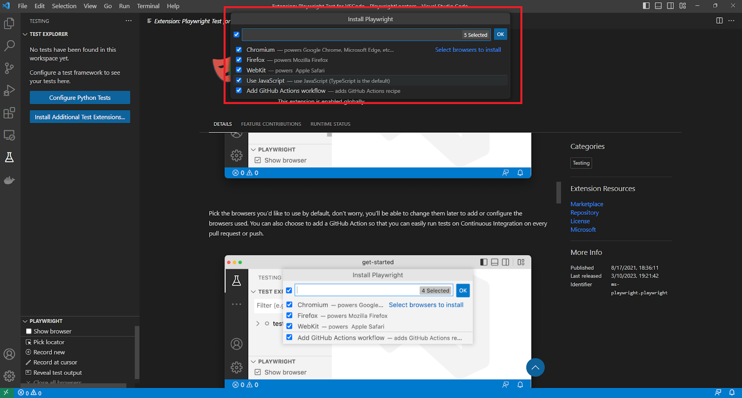Open the Testing beaker view
The width and height of the screenshot is (742, 398).
tap(9, 157)
